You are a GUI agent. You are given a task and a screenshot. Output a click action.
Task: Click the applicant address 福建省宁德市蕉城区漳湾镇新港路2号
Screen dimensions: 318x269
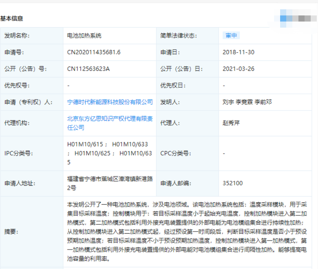pyautogui.click(x=110, y=183)
